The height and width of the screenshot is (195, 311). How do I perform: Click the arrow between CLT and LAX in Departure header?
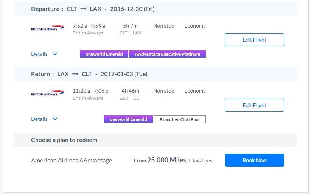[x=83, y=9]
